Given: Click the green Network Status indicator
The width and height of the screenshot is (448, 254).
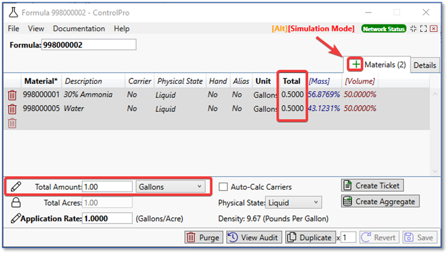Looking at the screenshot, I should 384,29.
